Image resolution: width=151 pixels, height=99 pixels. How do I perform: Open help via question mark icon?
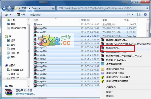[x=145, y=14]
